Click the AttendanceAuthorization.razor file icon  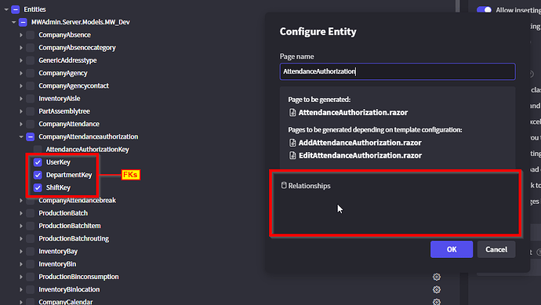click(x=292, y=112)
